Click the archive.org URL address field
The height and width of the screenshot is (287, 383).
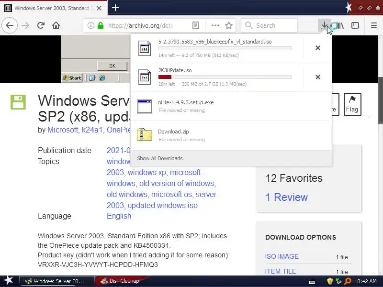click(x=140, y=25)
